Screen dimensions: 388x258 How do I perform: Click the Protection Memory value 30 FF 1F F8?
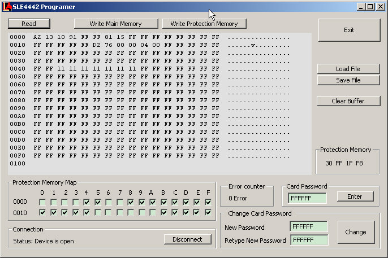coord(344,163)
